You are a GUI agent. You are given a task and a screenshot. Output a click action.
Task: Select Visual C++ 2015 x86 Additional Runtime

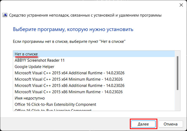[94, 85]
